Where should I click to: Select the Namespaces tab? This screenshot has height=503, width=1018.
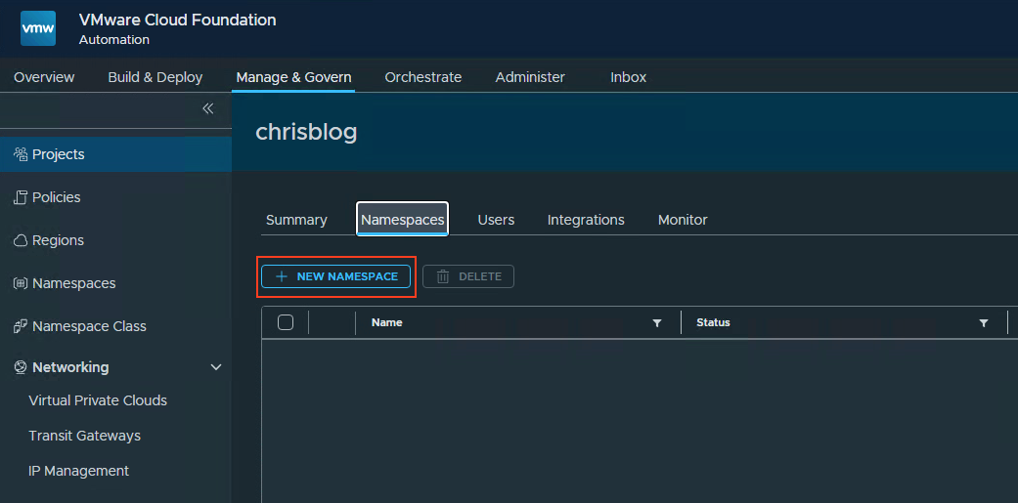point(403,220)
